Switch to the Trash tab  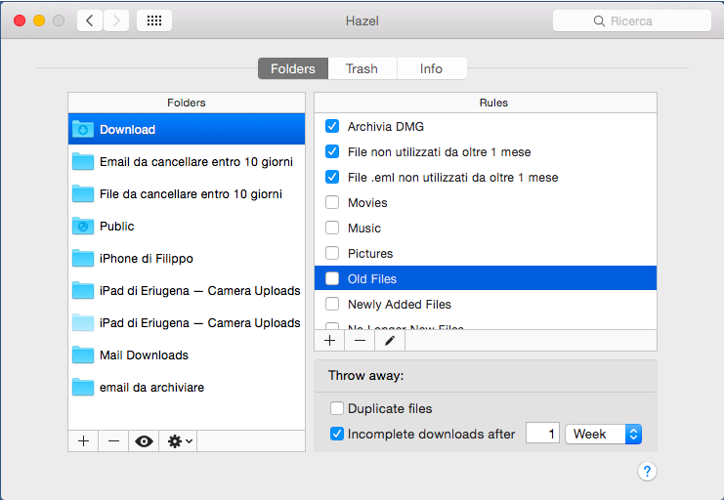362,68
